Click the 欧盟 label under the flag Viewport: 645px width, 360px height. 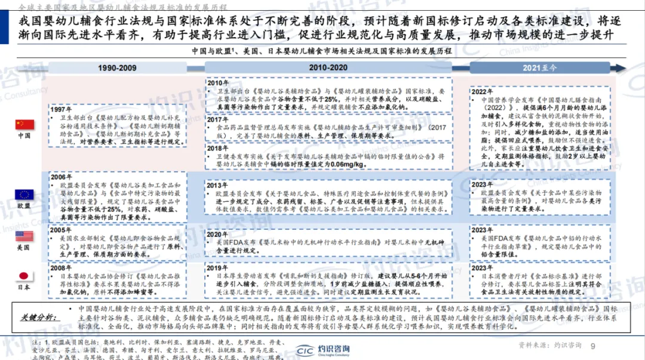24,206
